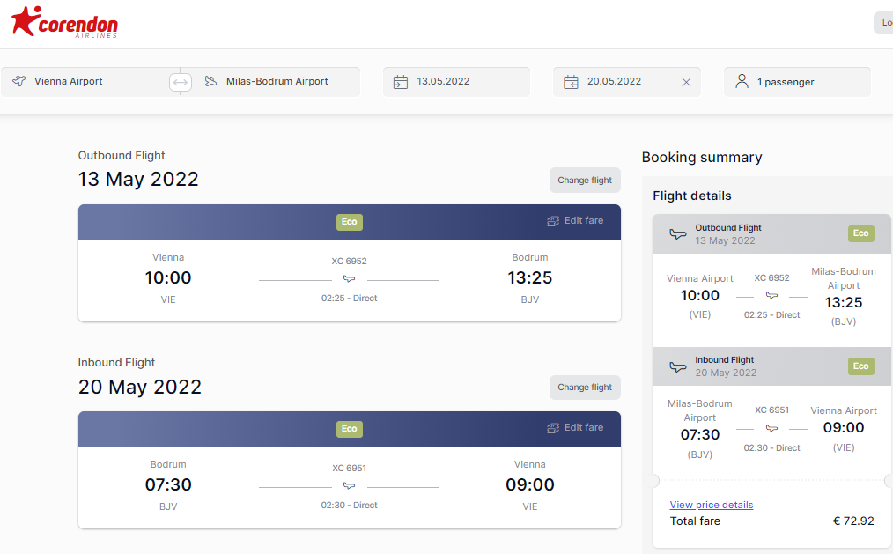This screenshot has width=893, height=554.
Task: Open the departure date calendar icon
Action: coord(401,82)
